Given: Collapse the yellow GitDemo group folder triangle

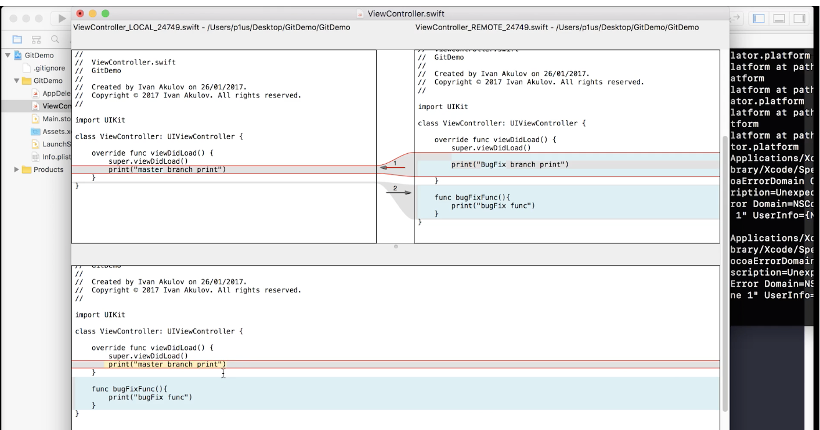Looking at the screenshot, I should coord(17,81).
